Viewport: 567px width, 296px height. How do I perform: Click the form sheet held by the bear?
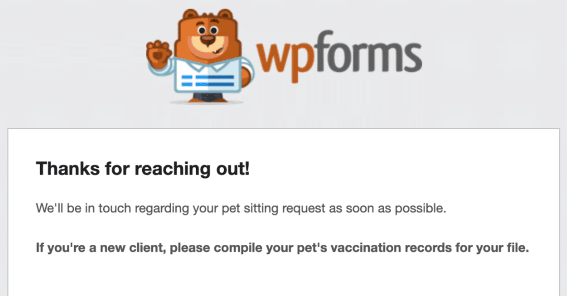[208, 76]
